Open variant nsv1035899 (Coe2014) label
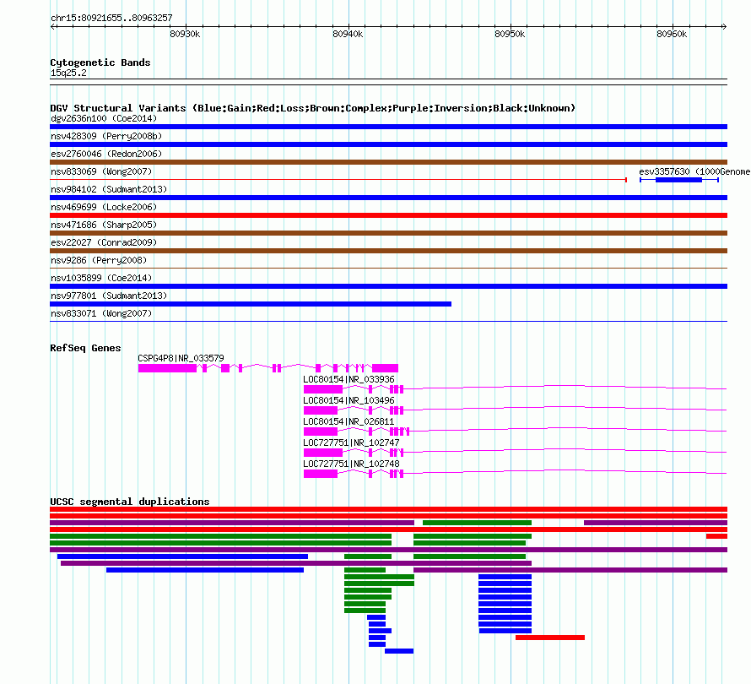 click(x=101, y=278)
